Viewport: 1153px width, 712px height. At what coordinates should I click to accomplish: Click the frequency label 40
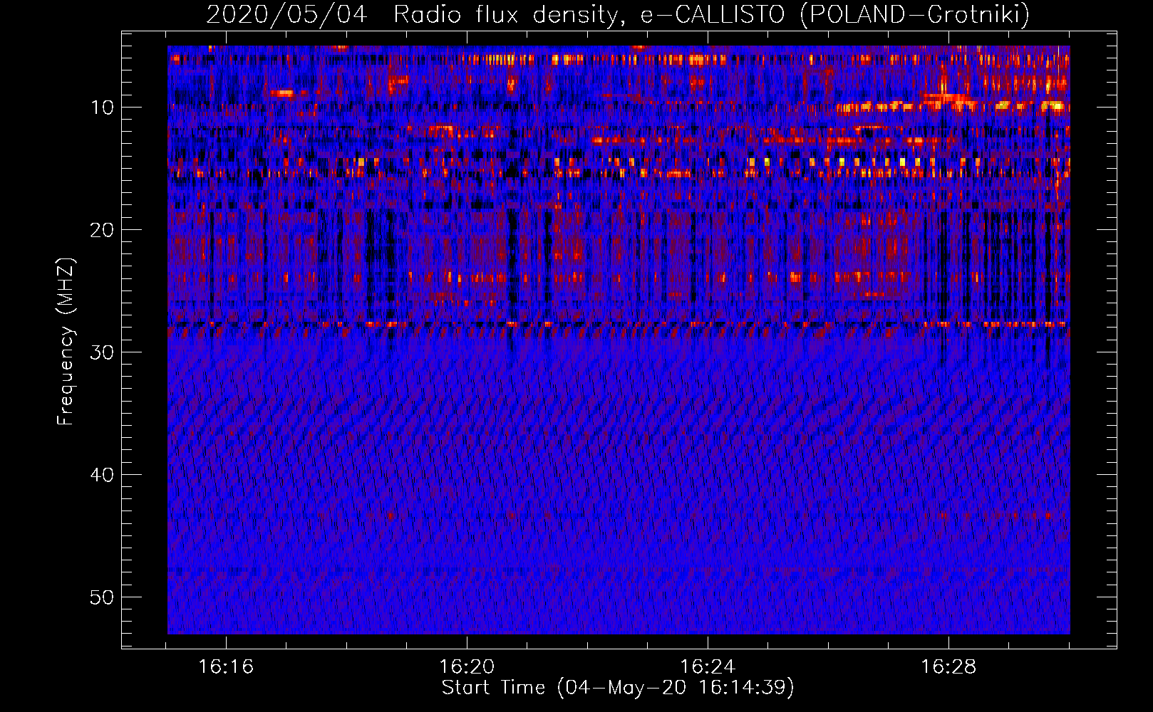102,475
